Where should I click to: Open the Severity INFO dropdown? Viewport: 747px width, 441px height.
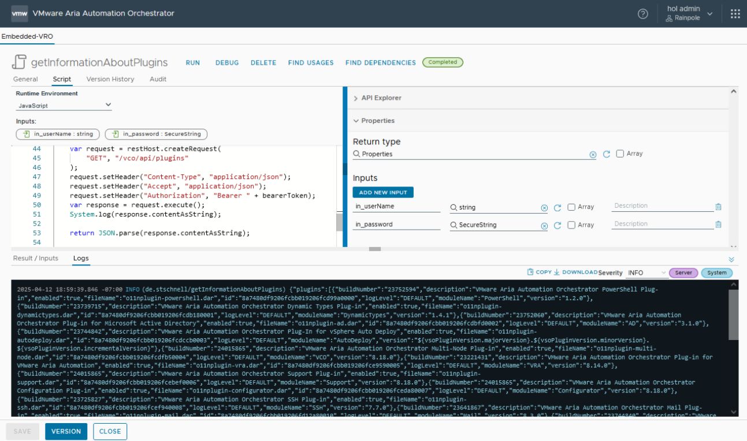646,272
